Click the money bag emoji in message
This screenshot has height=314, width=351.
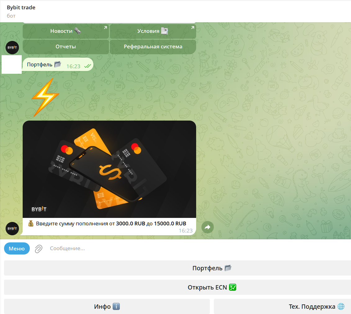coord(31,223)
